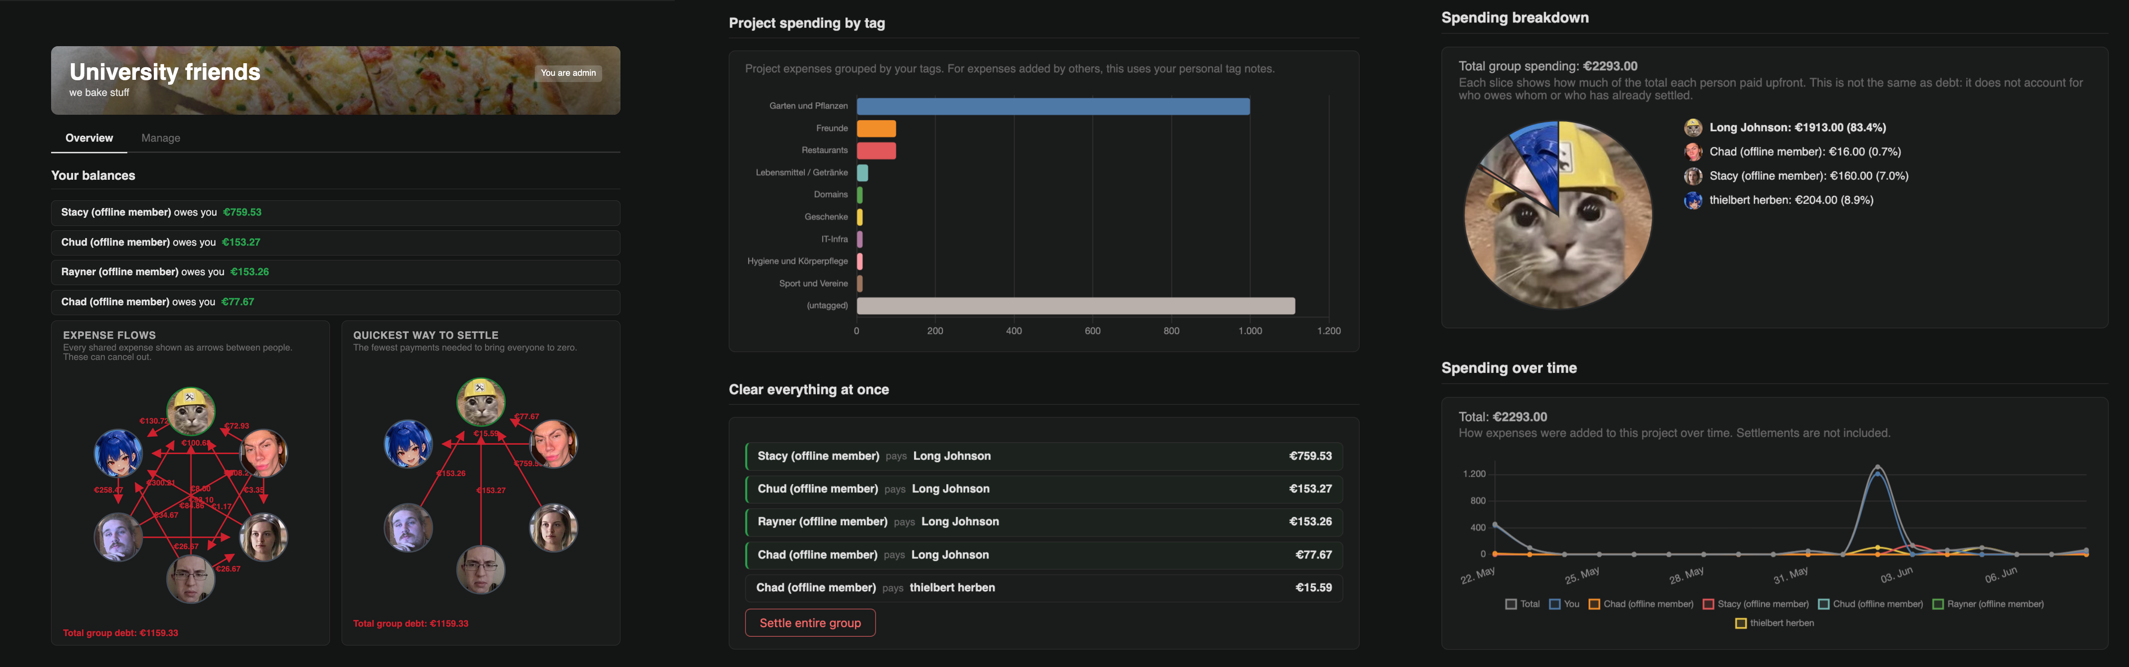
Task: Select Chad pays thielbert herben €15.59 row
Action: click(1044, 588)
